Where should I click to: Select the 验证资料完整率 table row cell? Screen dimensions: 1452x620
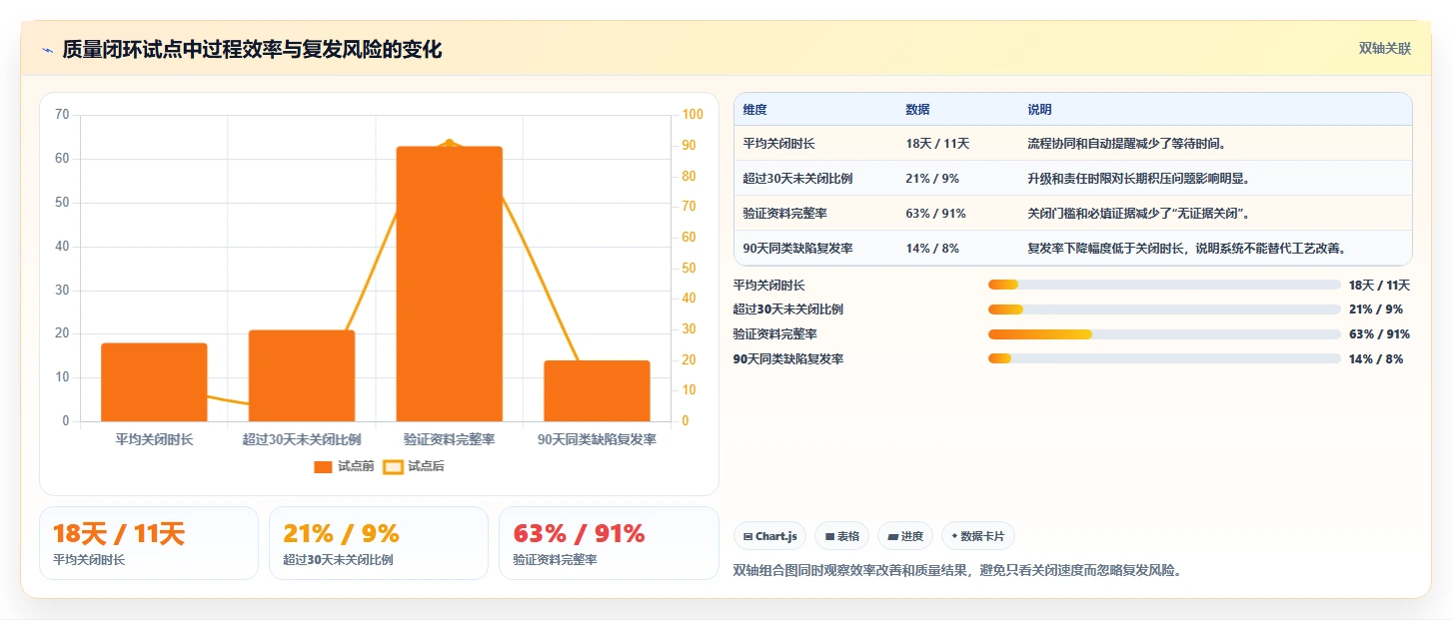pos(784,214)
